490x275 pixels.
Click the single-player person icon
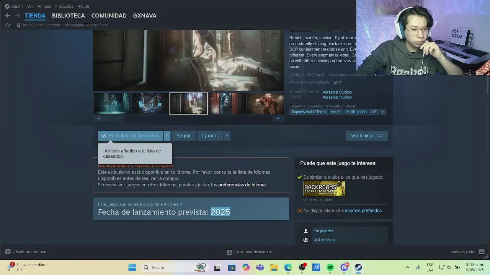tap(305, 231)
